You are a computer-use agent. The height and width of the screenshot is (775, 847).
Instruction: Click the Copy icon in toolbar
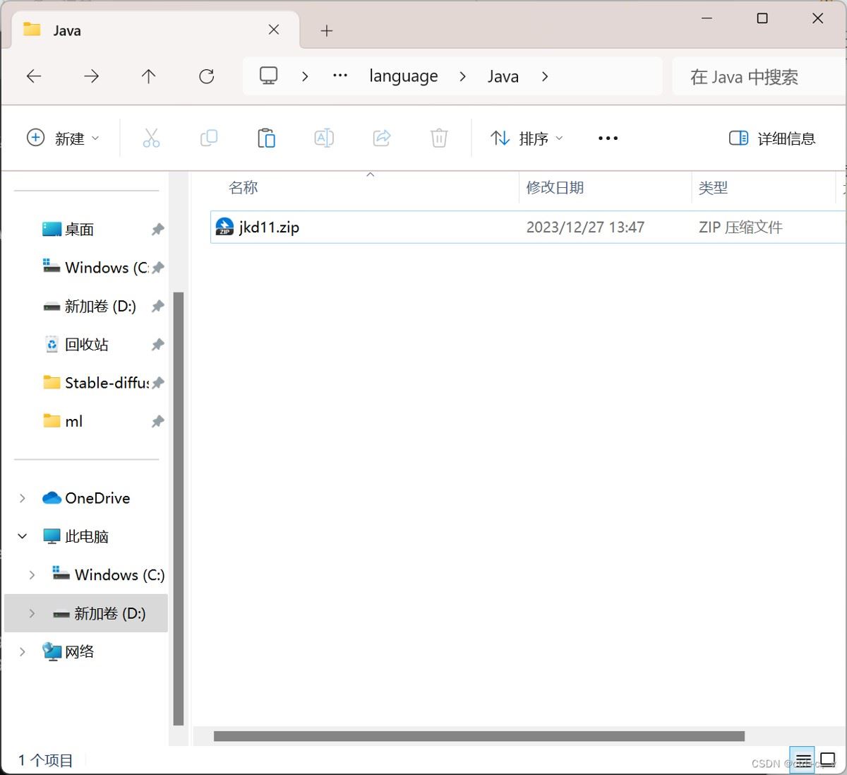[209, 138]
